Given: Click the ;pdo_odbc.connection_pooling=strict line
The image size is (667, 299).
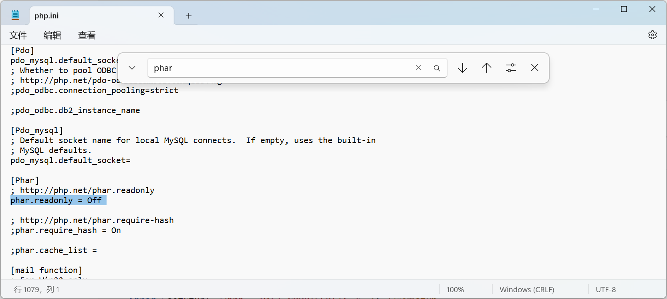Looking at the screenshot, I should (x=95, y=90).
